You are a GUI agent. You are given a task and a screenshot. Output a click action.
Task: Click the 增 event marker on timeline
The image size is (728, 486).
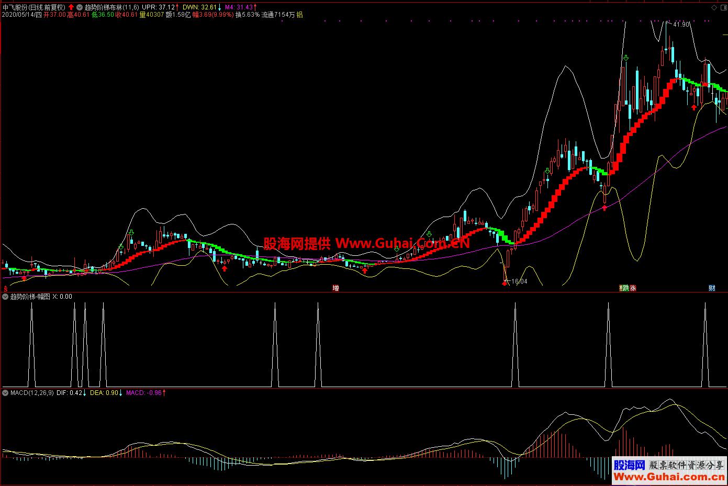point(335,288)
